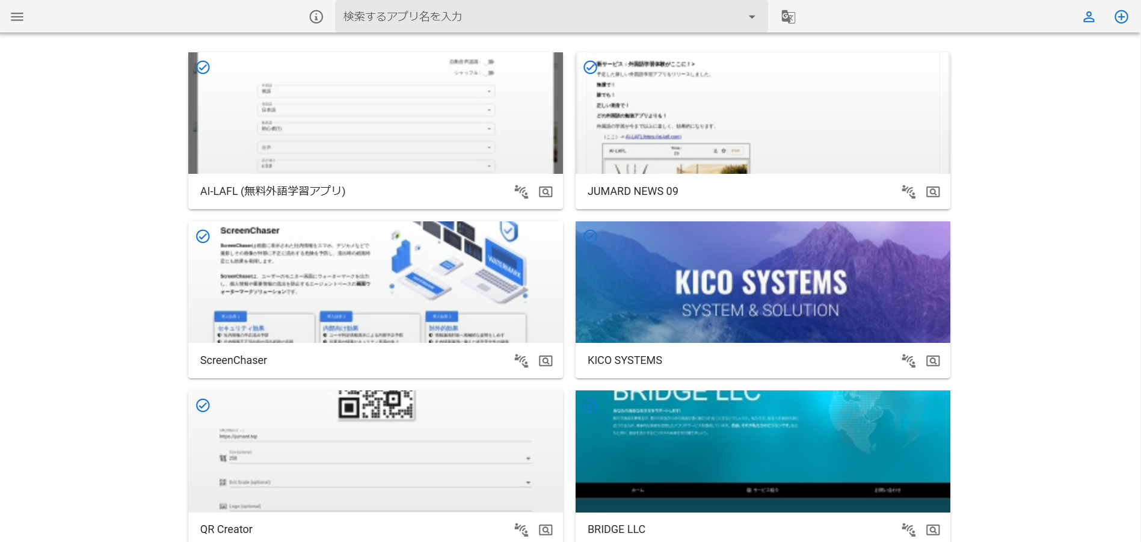Click the pointer-click icon on AI-LAFL card
This screenshot has height=542, width=1141.
(x=521, y=192)
